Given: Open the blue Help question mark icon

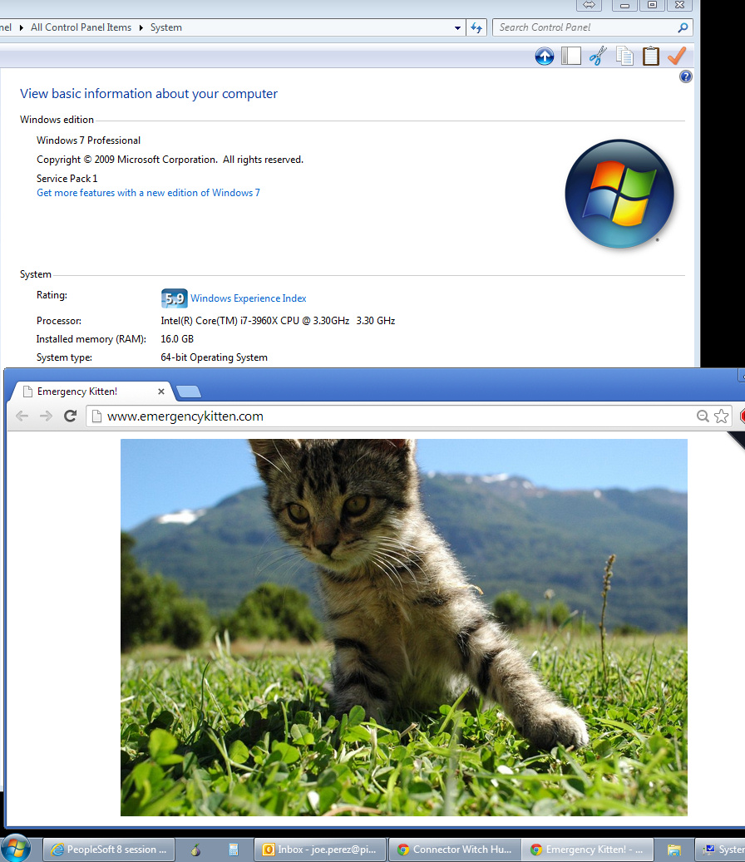Looking at the screenshot, I should 686,76.
